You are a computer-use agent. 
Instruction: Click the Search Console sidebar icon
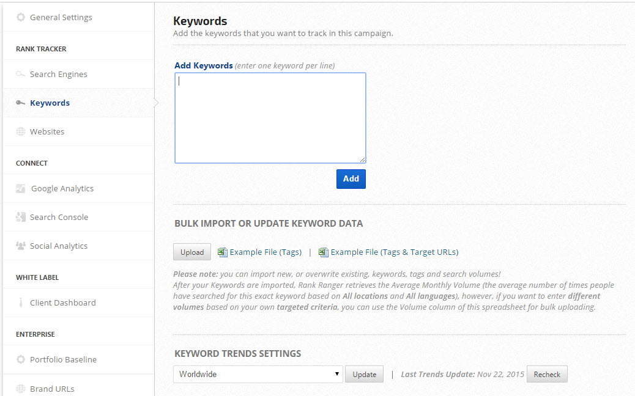click(21, 217)
